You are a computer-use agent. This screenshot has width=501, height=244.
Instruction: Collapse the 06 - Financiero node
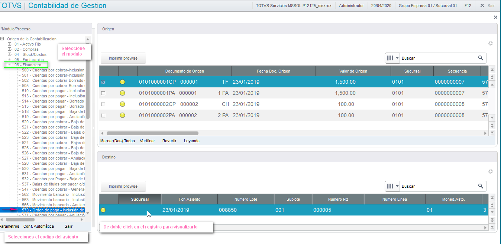10,65
